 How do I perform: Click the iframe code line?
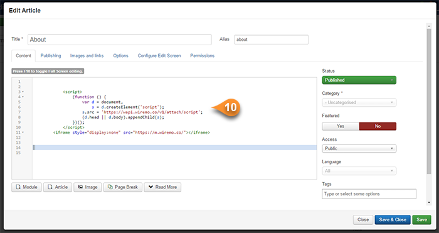click(x=132, y=133)
